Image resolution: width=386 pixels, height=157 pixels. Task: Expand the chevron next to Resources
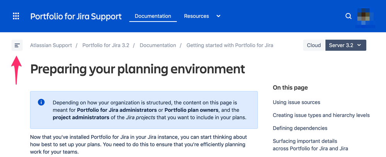218,16
